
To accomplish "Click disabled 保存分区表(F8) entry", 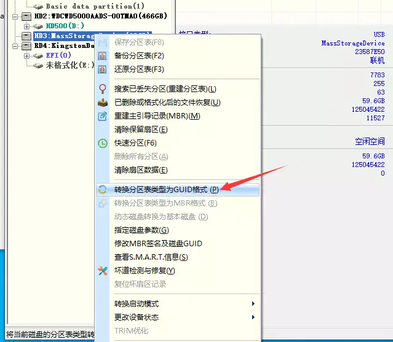I will point(178,42).
